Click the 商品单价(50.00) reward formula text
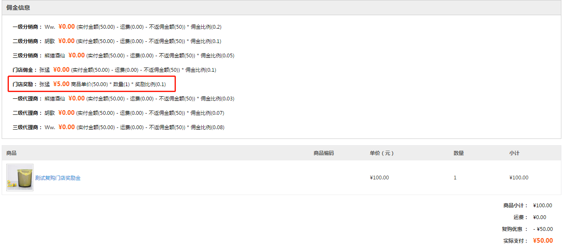Viewport: 569px width, 252px height. click(118, 84)
